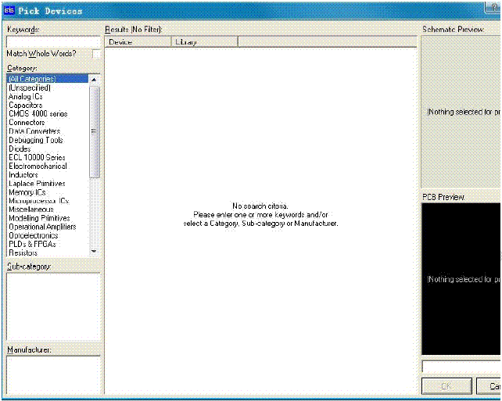Select the (All Categories) entry
The height and width of the screenshot is (401, 502).
(x=31, y=79)
